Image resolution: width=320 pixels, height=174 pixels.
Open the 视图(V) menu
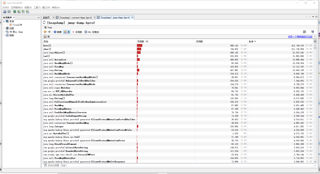point(28,7)
